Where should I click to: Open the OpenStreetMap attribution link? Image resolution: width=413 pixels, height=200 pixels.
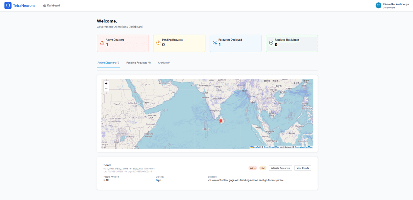click(272, 147)
